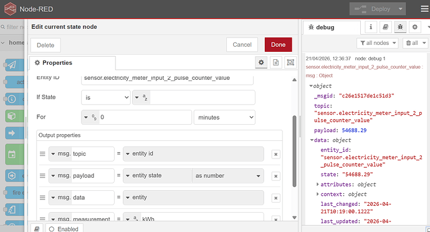Remove the msg.data output property
430x232 pixels.
coord(276,198)
